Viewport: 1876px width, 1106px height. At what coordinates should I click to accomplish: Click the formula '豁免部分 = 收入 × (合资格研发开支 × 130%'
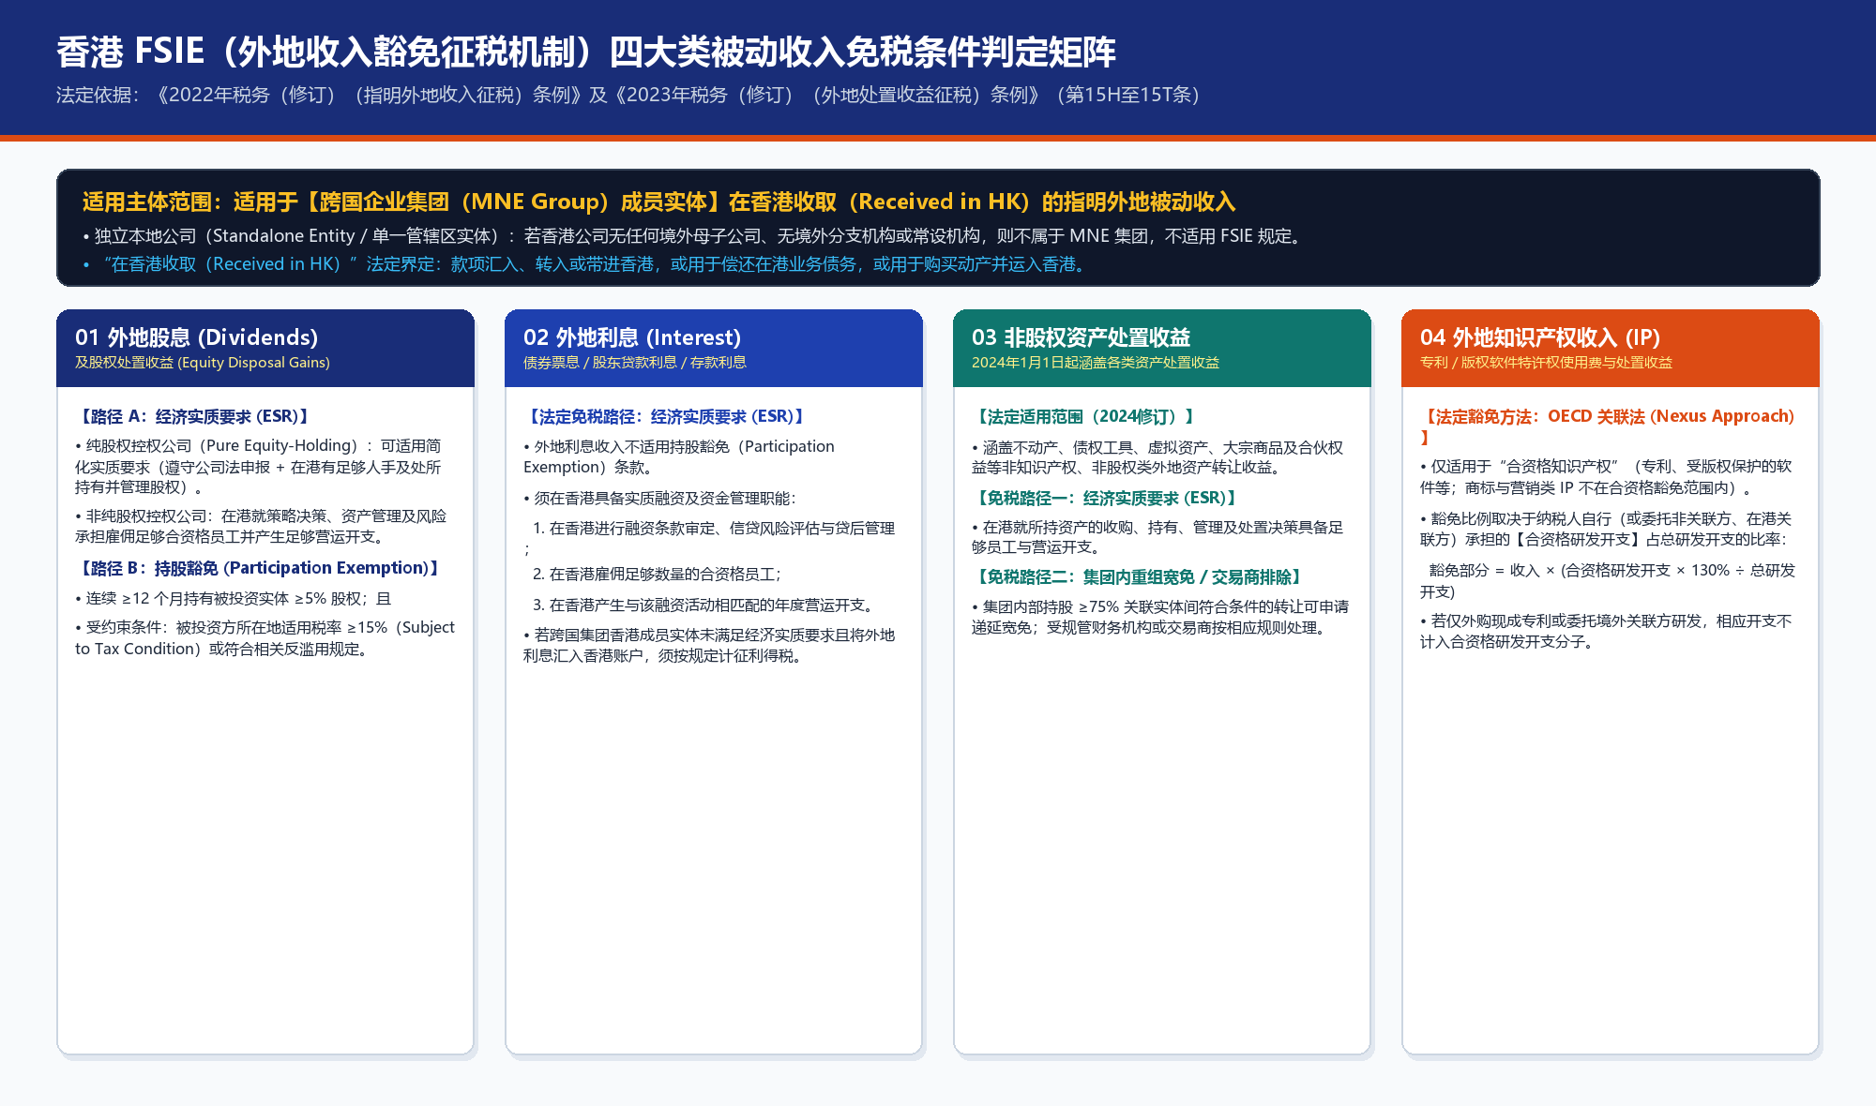point(1608,581)
